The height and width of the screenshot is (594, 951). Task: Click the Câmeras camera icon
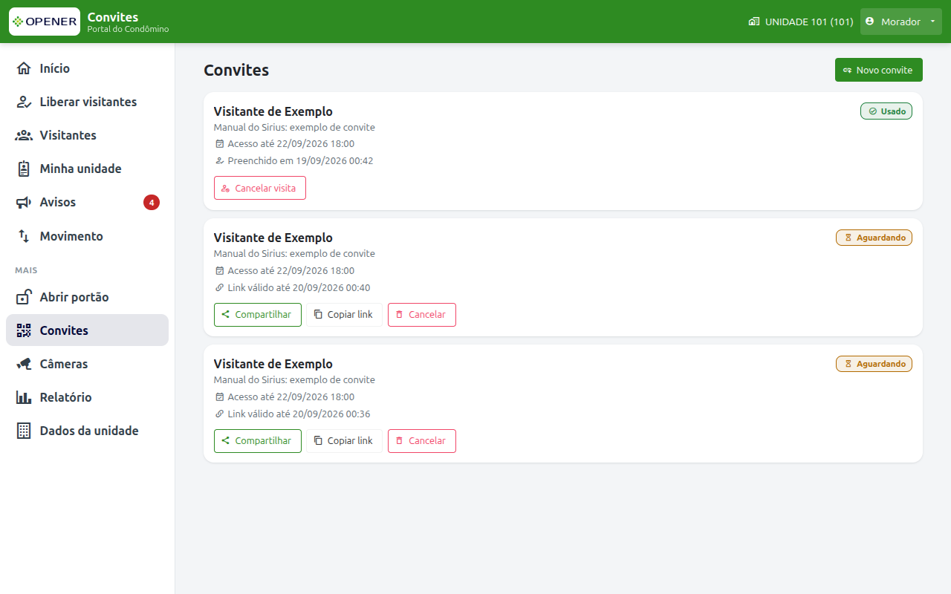point(24,364)
